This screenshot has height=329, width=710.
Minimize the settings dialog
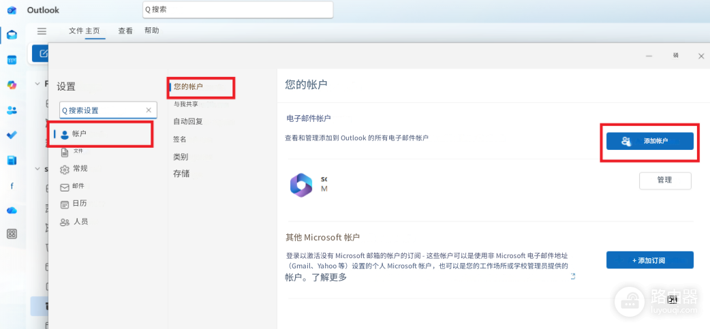[x=649, y=56]
